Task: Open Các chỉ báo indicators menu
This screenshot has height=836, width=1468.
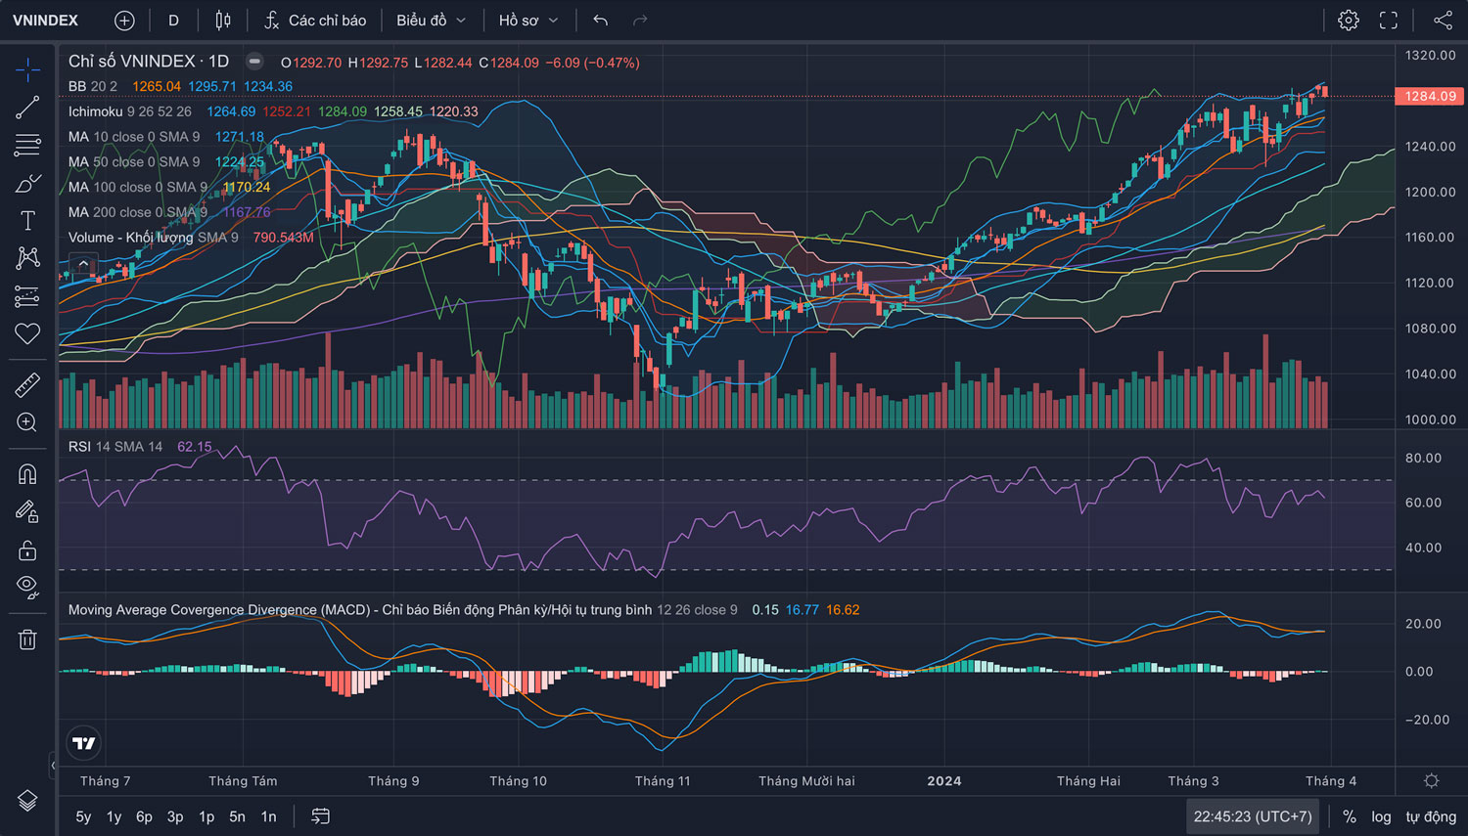Action: coord(315,21)
